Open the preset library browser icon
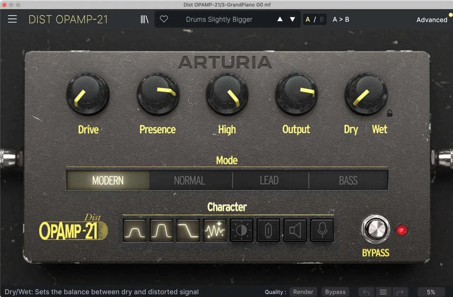The image size is (453, 297). click(x=144, y=19)
